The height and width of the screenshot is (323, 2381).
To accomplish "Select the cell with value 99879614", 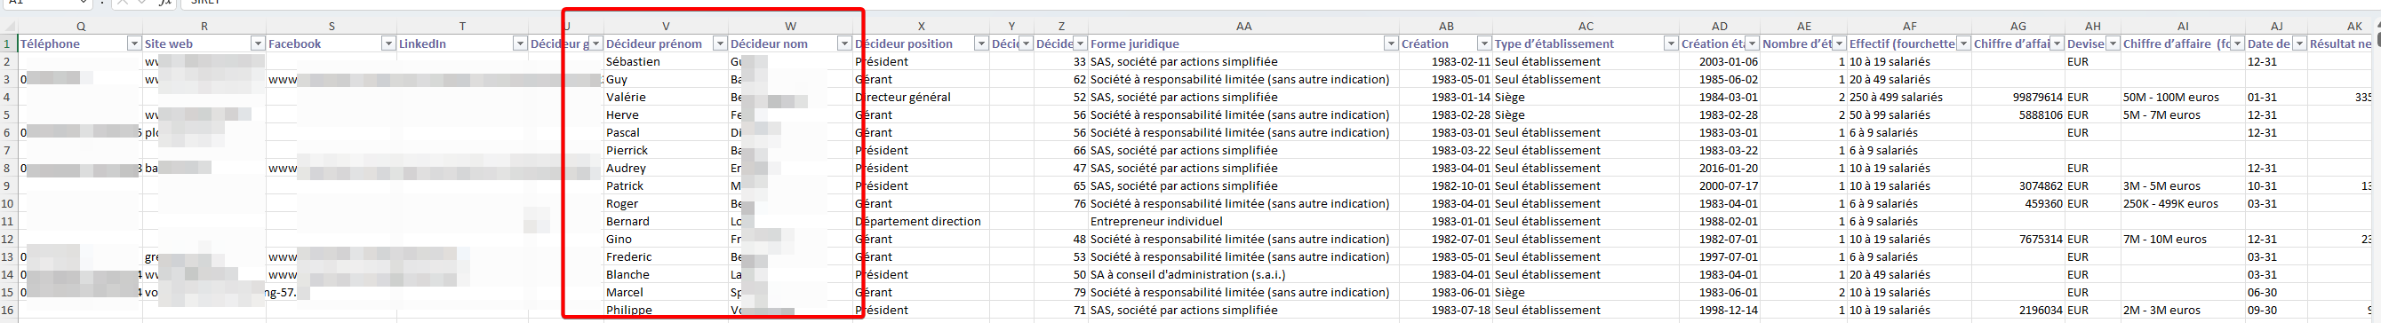I will 2017,98.
